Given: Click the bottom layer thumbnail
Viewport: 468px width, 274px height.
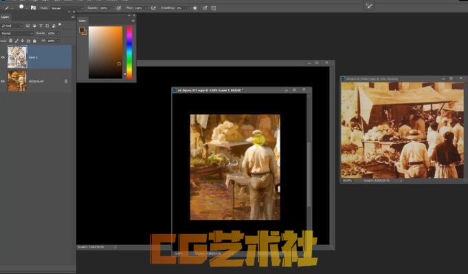Looking at the screenshot, I should pyautogui.click(x=17, y=81).
